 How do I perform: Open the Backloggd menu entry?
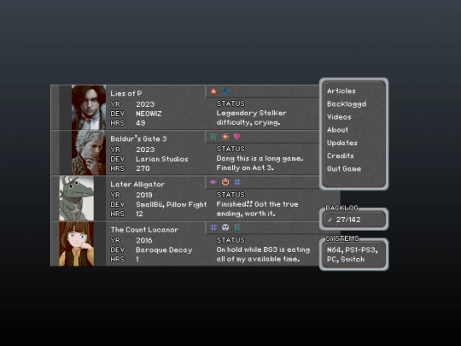(347, 104)
